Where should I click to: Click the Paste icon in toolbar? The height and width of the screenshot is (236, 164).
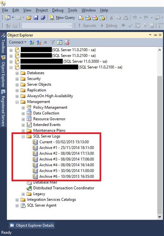coord(126,18)
